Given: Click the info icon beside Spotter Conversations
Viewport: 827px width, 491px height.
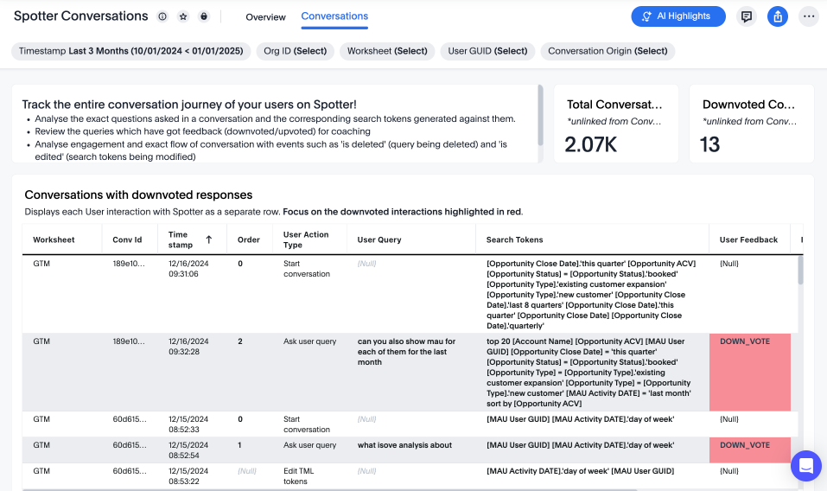Looking at the screenshot, I should (162, 16).
